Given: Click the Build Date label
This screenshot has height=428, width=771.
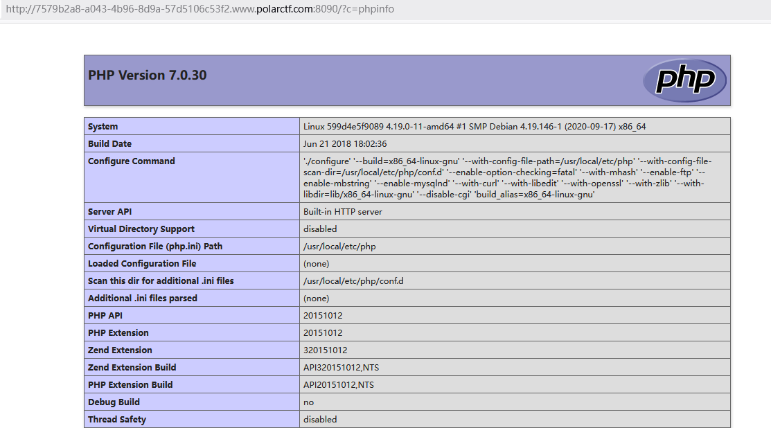Looking at the screenshot, I should click(109, 143).
